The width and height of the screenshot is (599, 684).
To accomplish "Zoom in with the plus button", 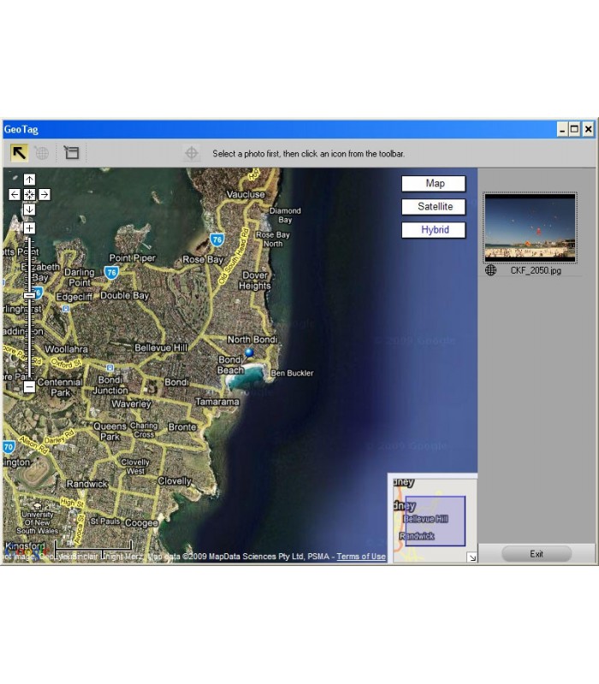I will point(29,228).
